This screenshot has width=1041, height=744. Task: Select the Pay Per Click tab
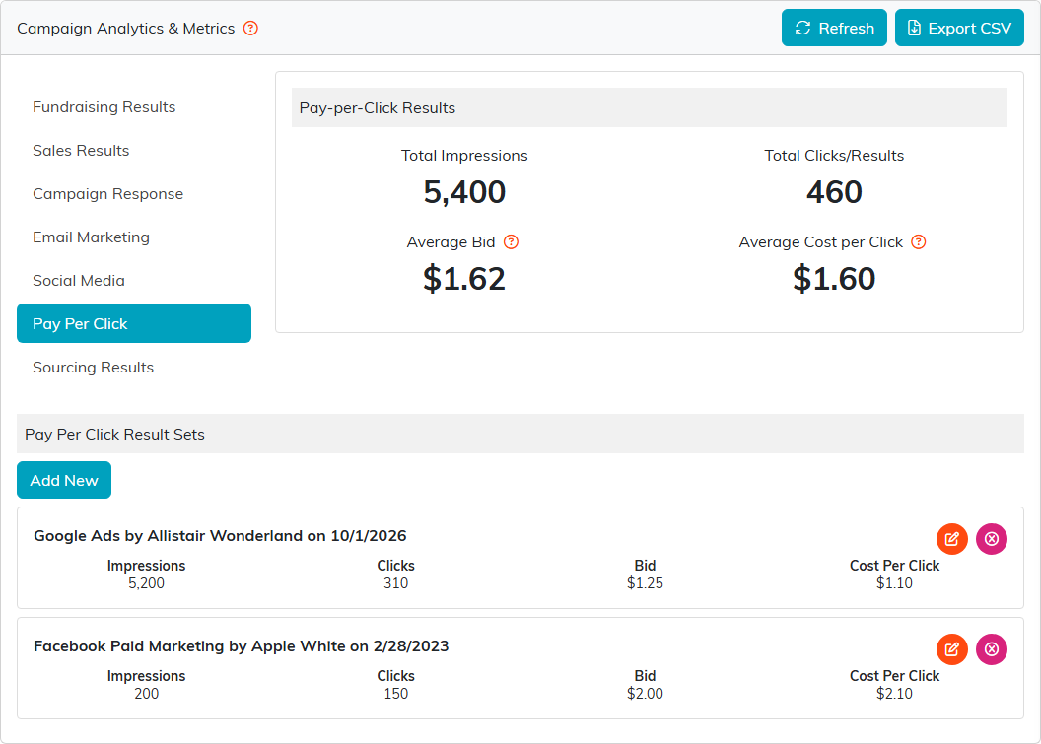(x=134, y=323)
